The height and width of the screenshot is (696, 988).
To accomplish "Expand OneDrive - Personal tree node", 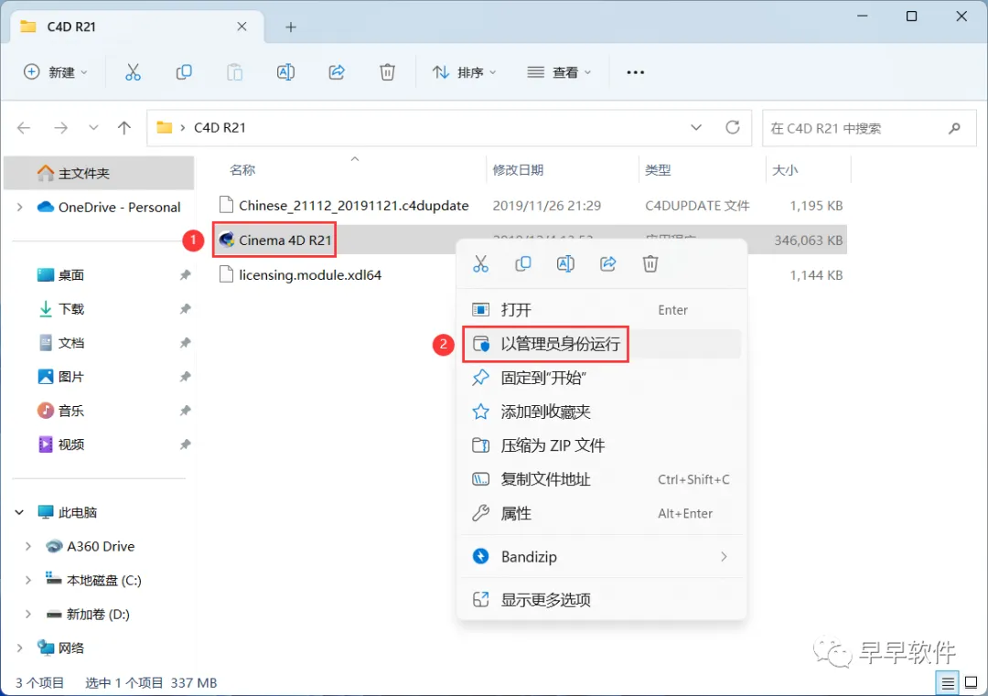I will coord(19,208).
